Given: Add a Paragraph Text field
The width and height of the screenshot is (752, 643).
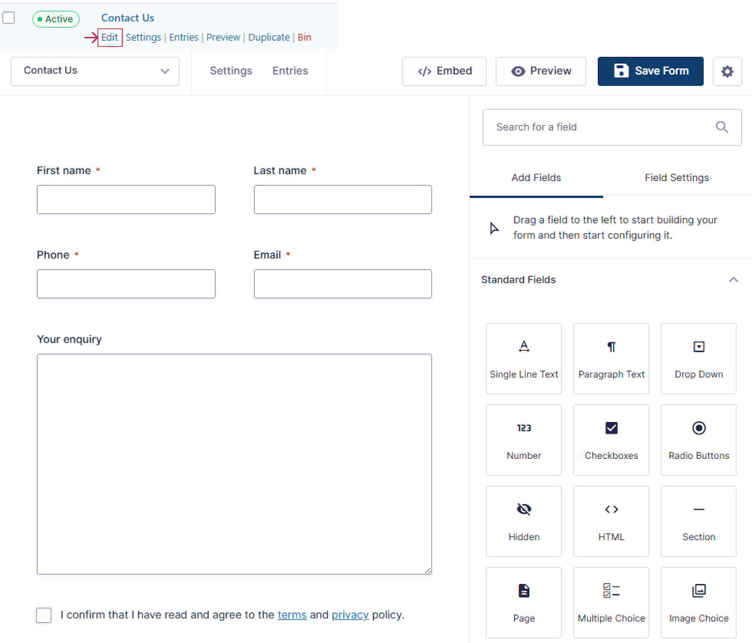Looking at the screenshot, I should (611, 359).
